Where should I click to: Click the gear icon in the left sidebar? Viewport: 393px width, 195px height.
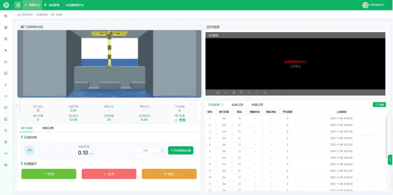point(6,142)
